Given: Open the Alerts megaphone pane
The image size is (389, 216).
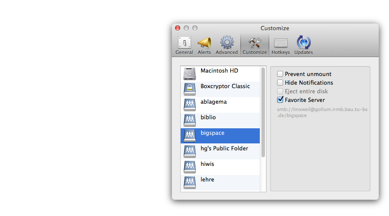Looking at the screenshot, I should pyautogui.click(x=204, y=45).
